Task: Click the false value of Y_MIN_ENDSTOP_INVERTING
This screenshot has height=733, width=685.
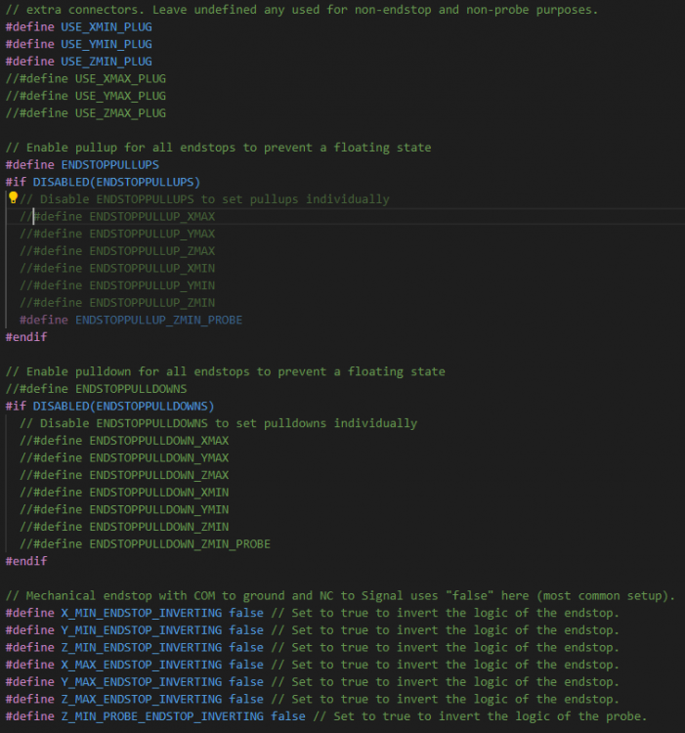Action: [246, 630]
